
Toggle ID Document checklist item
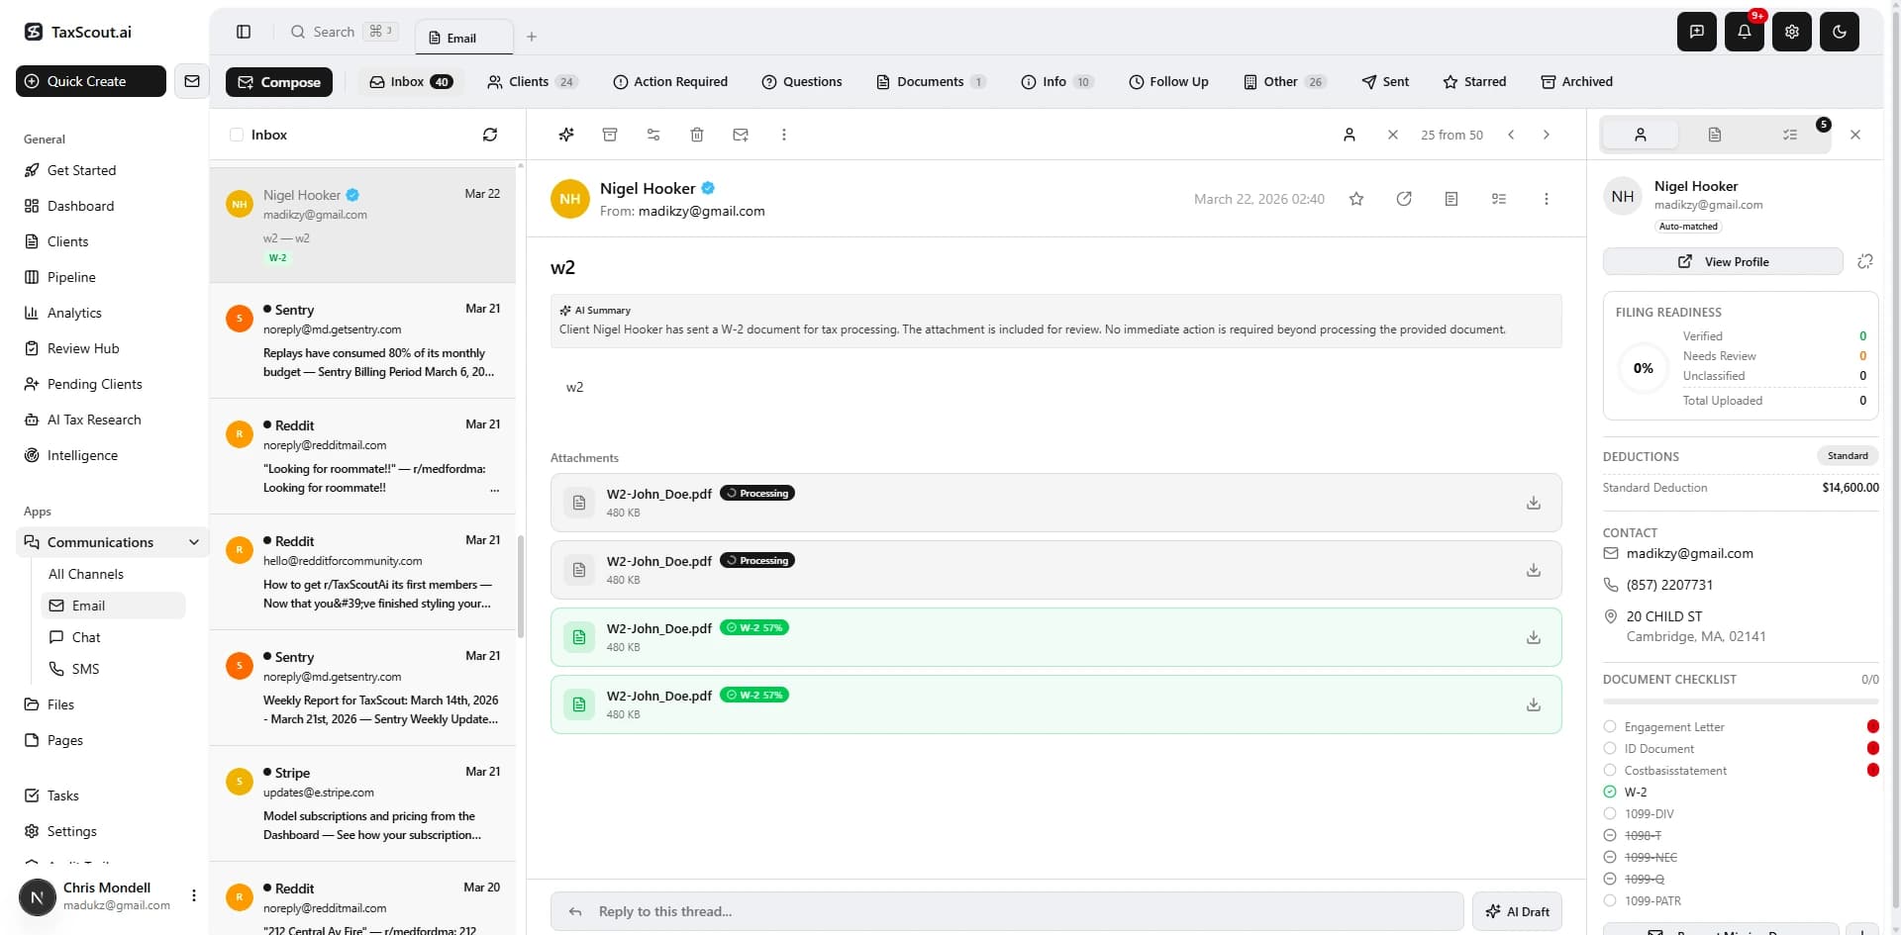click(1610, 748)
